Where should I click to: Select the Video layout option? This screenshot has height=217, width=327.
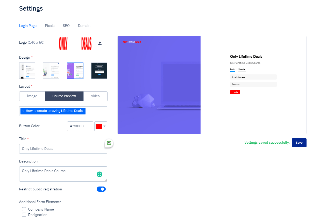click(95, 96)
